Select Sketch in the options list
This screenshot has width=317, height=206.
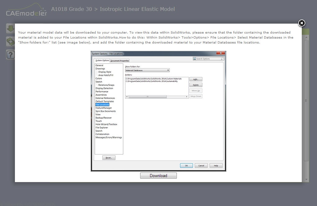[99, 82]
